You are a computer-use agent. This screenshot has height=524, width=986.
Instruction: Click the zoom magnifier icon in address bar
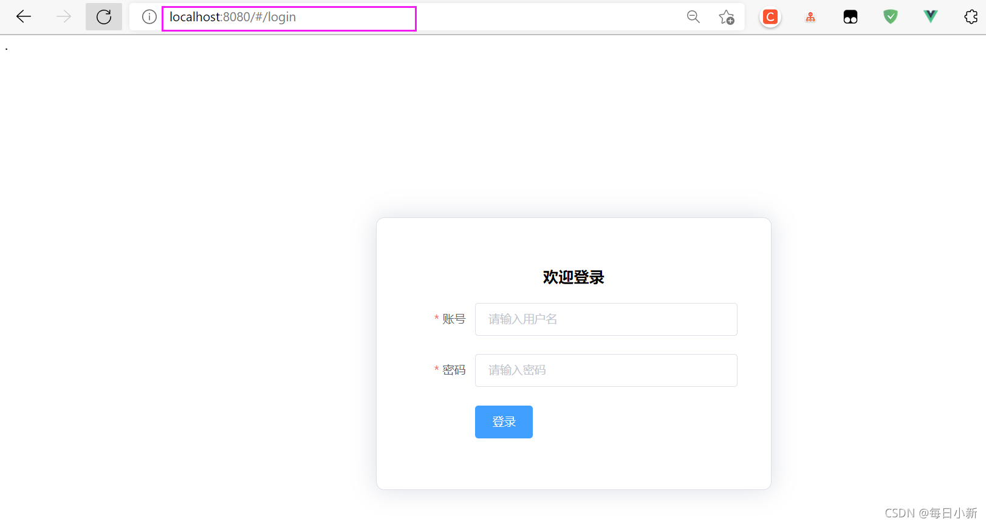coord(693,17)
